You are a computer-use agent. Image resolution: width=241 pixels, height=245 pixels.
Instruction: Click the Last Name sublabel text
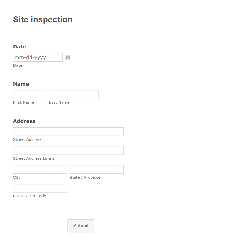click(x=59, y=102)
